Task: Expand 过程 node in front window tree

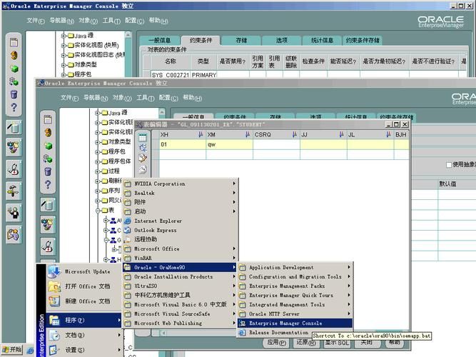Action: click(97, 171)
